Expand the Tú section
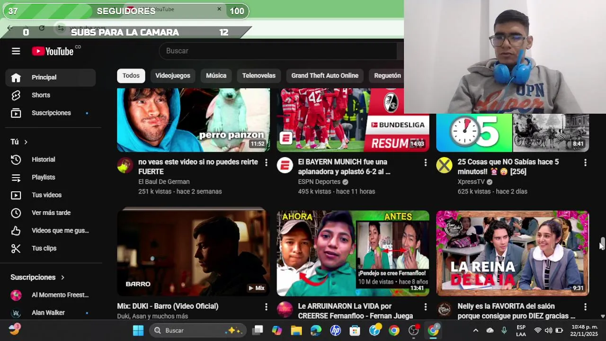The image size is (606, 341). (19, 142)
